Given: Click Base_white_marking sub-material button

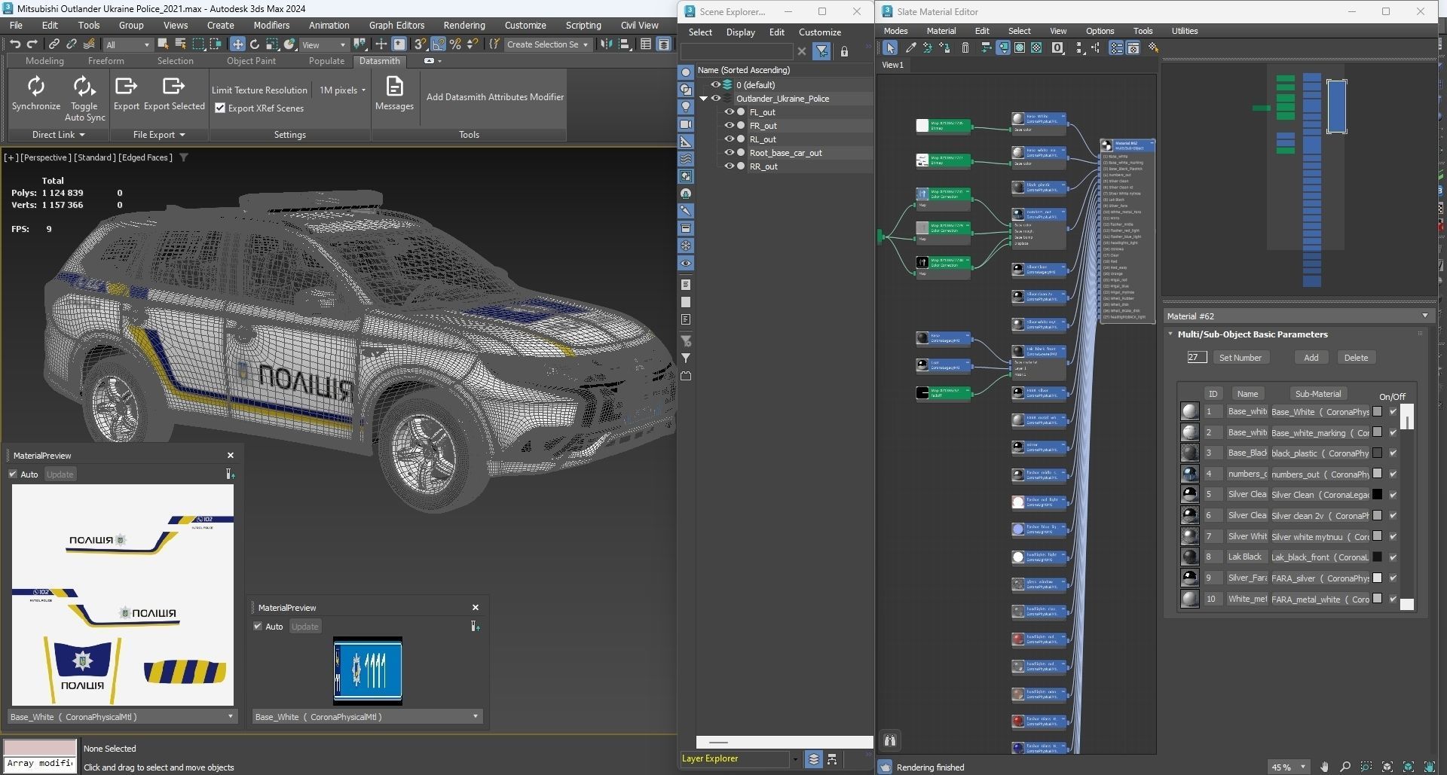Looking at the screenshot, I should pyautogui.click(x=1320, y=432).
